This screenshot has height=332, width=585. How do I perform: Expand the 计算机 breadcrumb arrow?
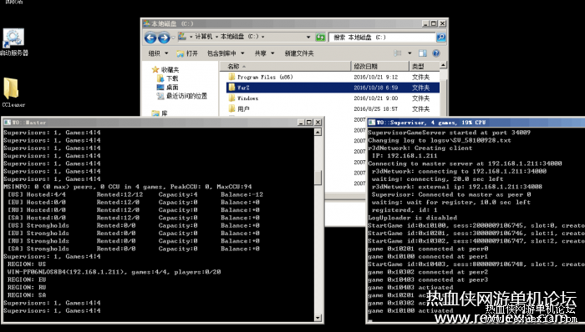coord(216,37)
